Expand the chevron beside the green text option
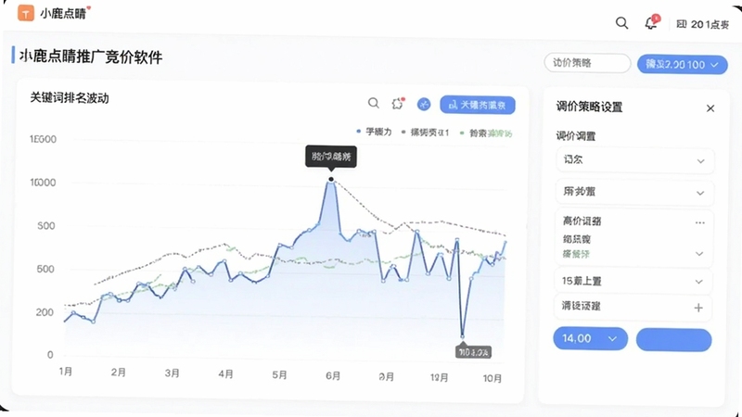This screenshot has height=417, width=742. [x=699, y=254]
